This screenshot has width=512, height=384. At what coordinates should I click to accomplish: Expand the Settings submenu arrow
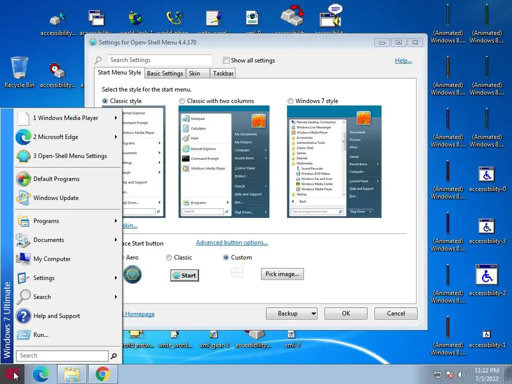click(x=115, y=278)
